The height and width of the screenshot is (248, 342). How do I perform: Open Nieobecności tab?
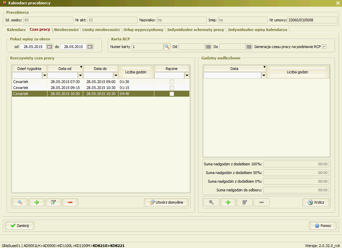66,30
